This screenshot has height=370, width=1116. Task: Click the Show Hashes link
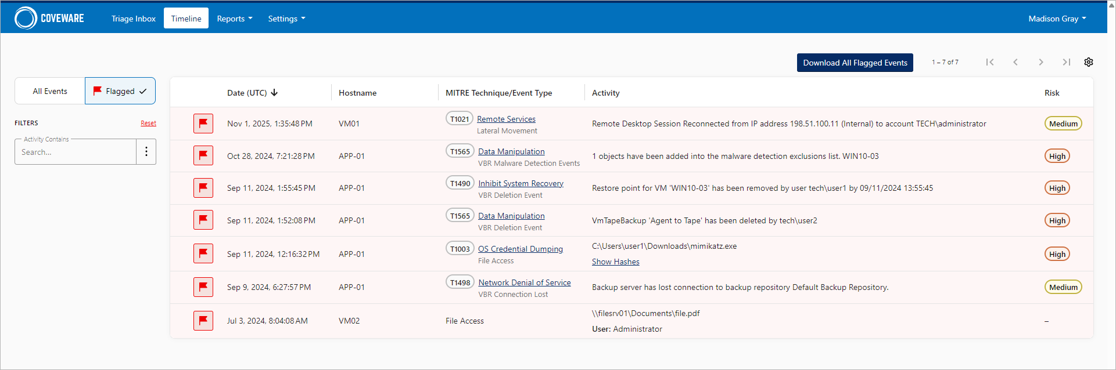point(615,262)
